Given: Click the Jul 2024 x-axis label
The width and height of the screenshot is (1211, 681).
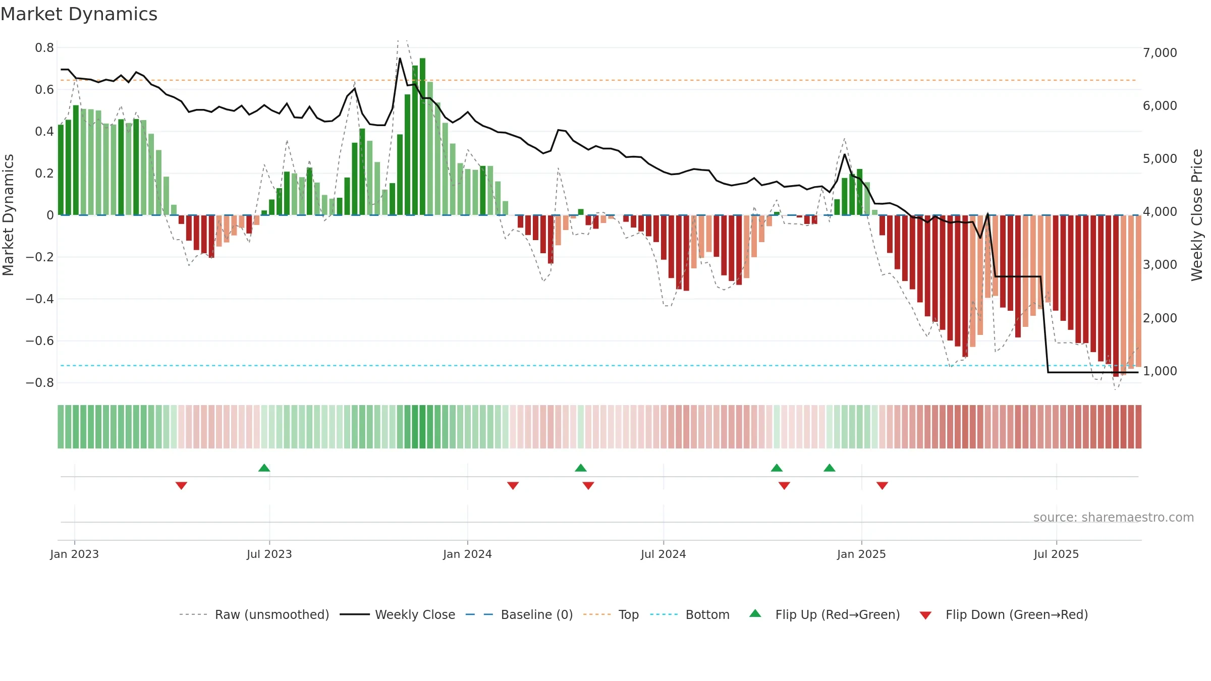Looking at the screenshot, I should point(664,554).
